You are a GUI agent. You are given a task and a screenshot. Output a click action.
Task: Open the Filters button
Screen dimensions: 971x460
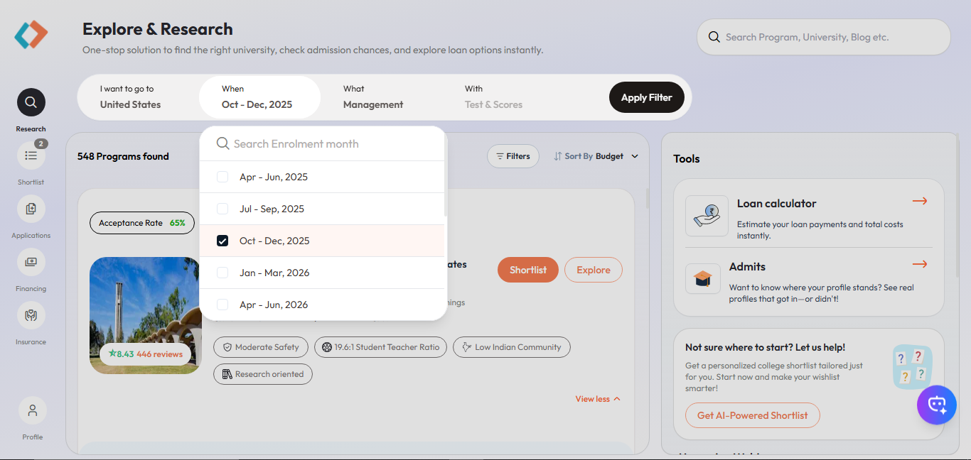(513, 156)
